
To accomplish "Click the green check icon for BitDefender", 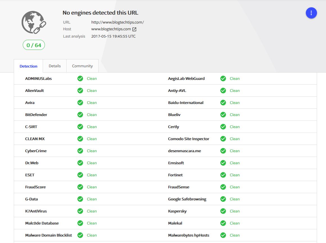I will click(x=80, y=115).
